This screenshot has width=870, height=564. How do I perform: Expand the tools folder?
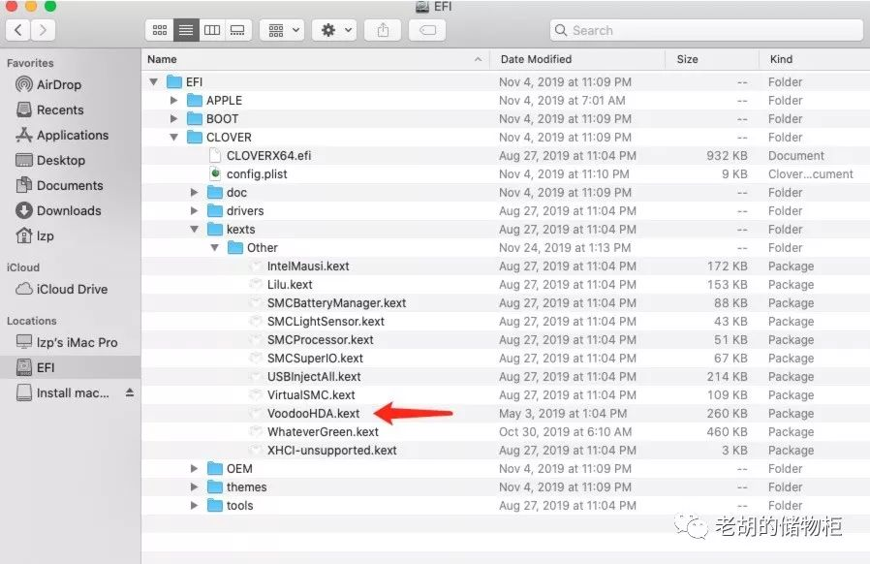194,505
